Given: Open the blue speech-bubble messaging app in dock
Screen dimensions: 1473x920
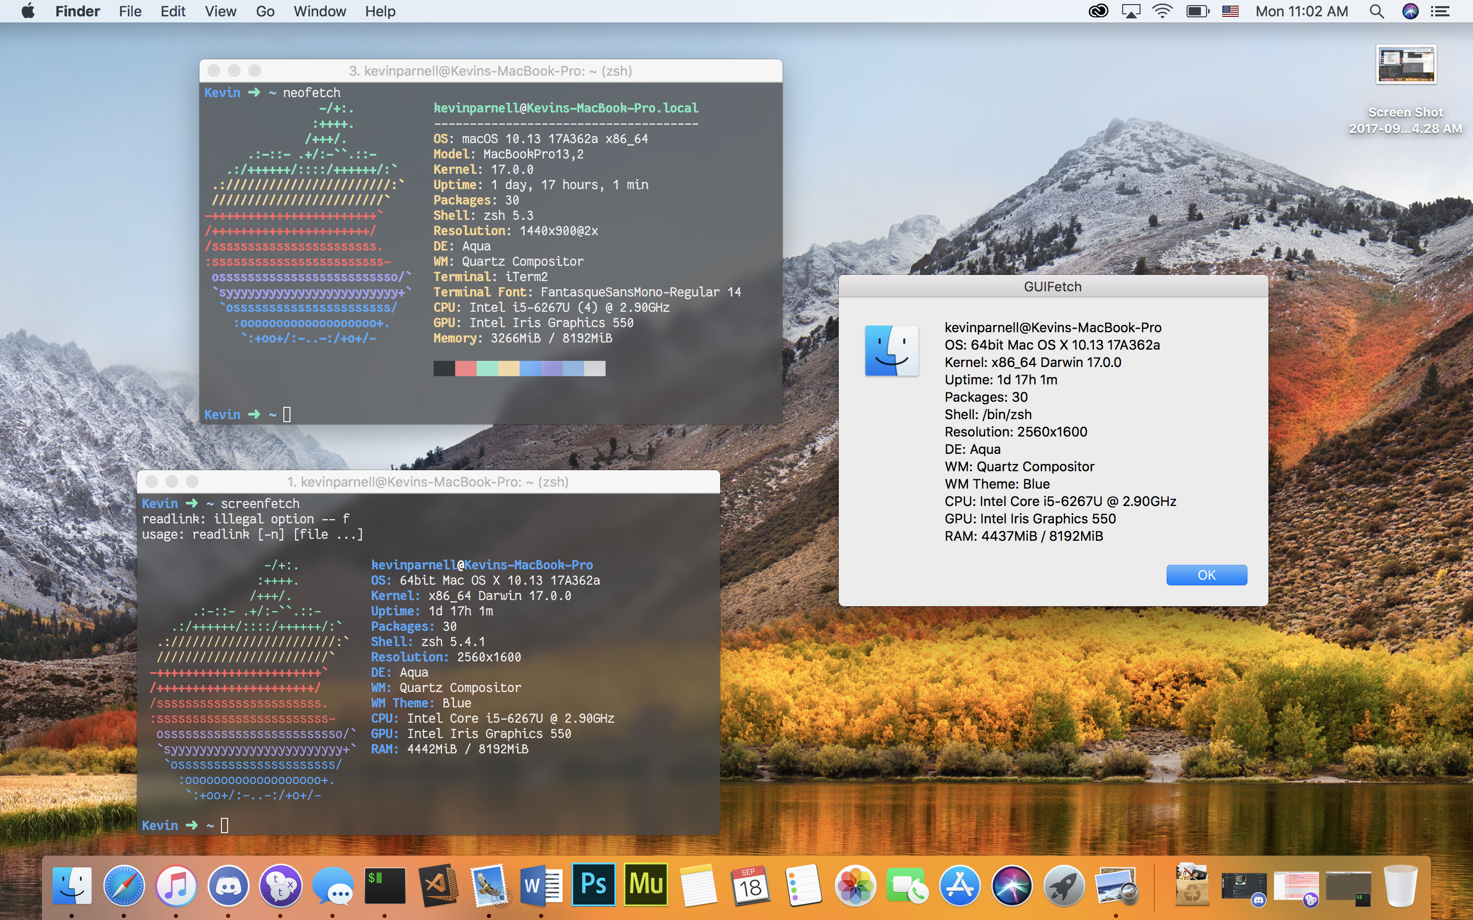Looking at the screenshot, I should click(x=332, y=885).
